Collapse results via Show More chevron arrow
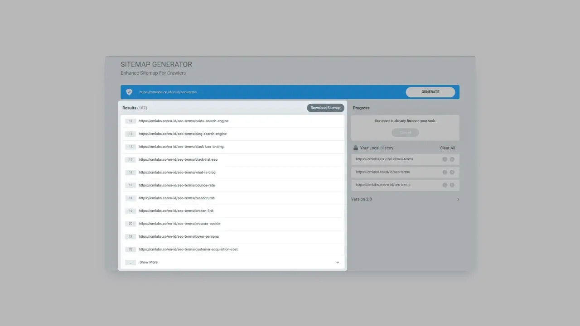Image resolution: width=580 pixels, height=326 pixels. (x=337, y=262)
